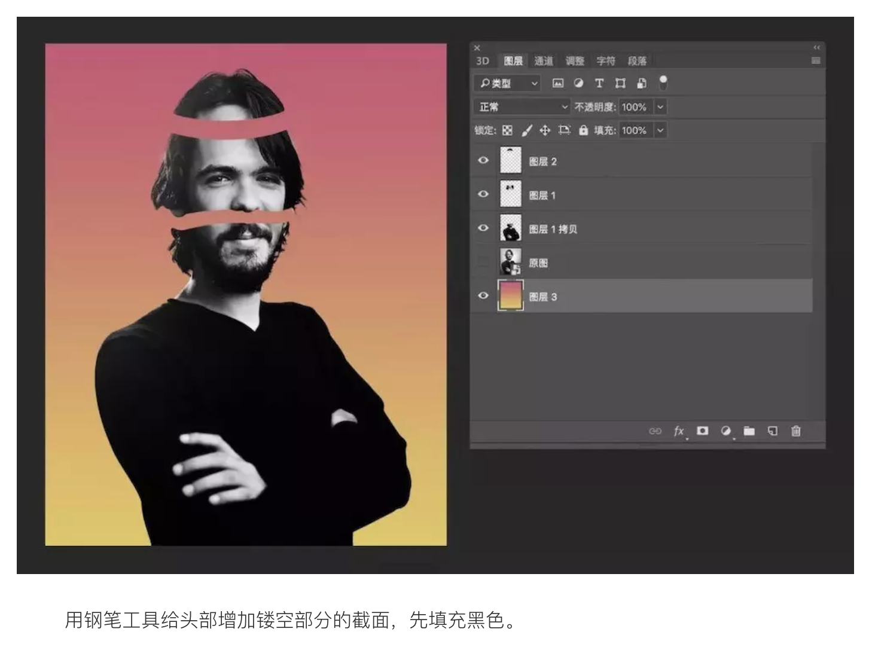Expand the 填充 fill slider arrow
This screenshot has width=872, height=653.
tap(660, 130)
